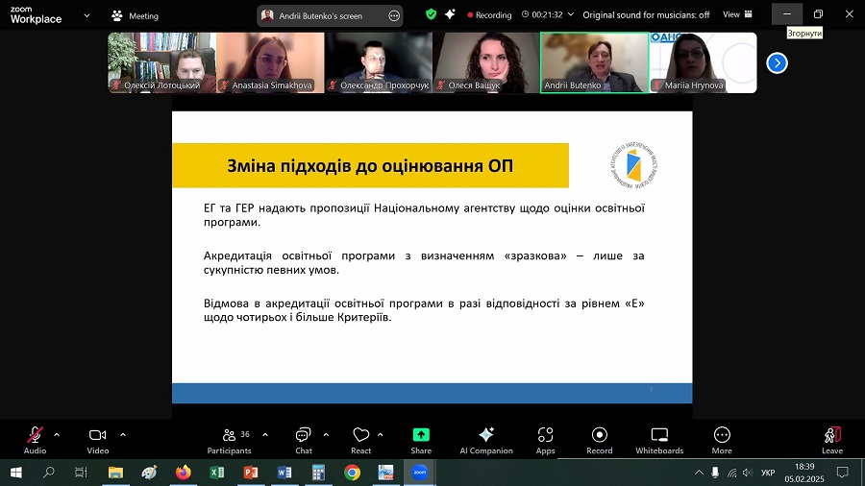865x486 pixels.
Task: Expand audio settings arrow beside Audio
Action: click(57, 434)
